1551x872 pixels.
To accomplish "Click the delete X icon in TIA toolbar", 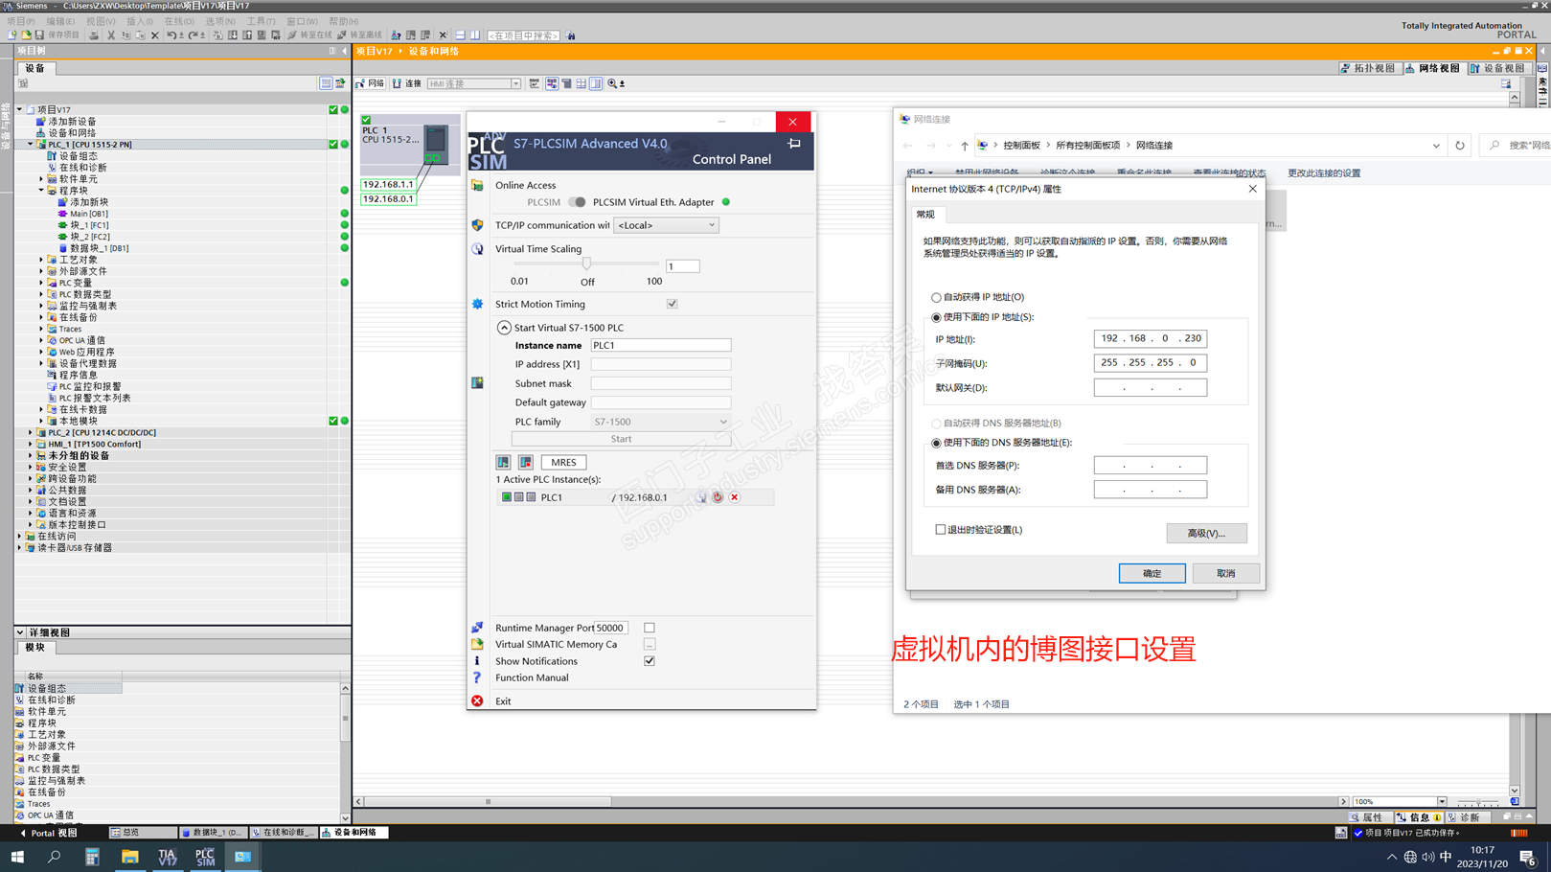I will tap(155, 35).
